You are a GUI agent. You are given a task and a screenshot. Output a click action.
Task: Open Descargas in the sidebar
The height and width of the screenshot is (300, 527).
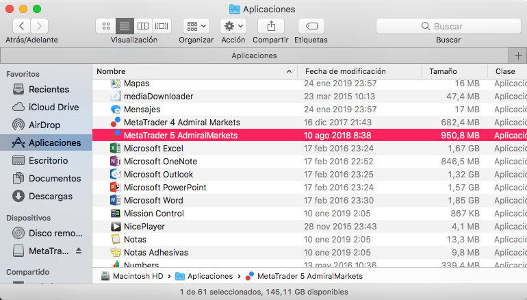(46, 196)
